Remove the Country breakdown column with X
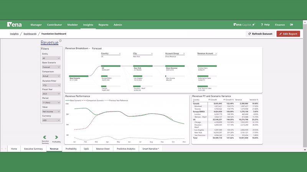The image size is (307, 172). click(120, 54)
